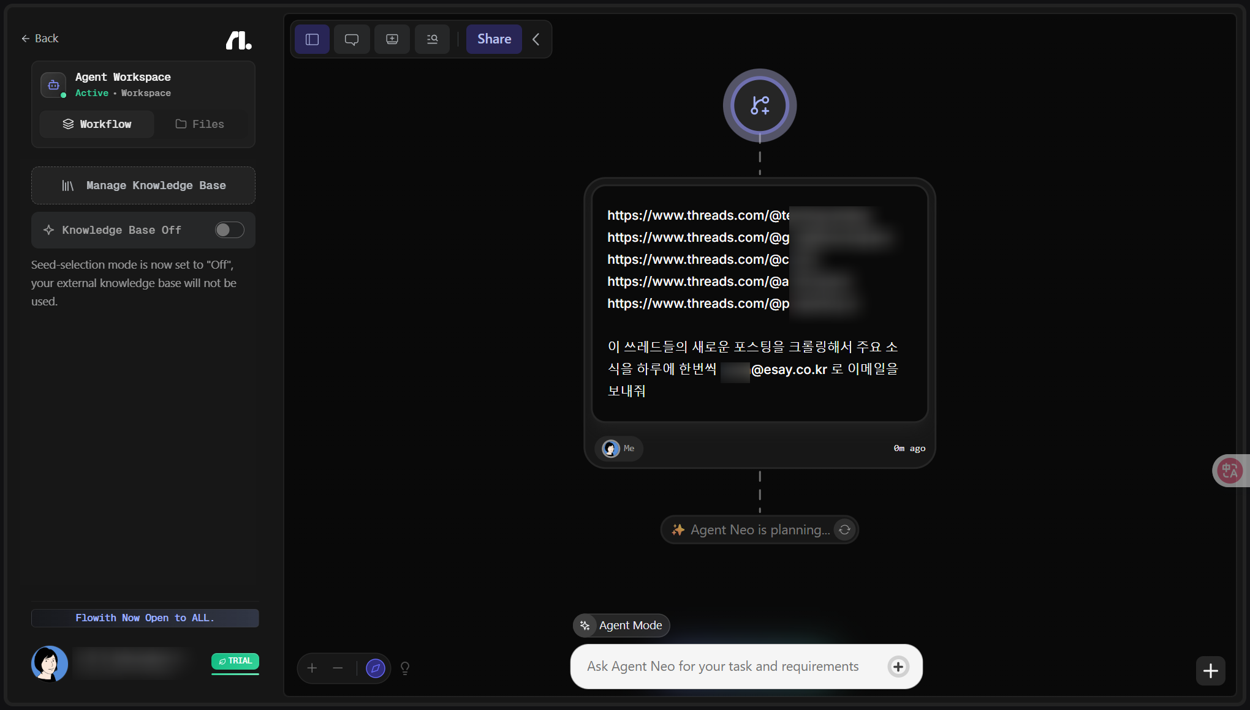
Task: Click the library icon on Manage Knowledge Base
Action: coord(67,185)
